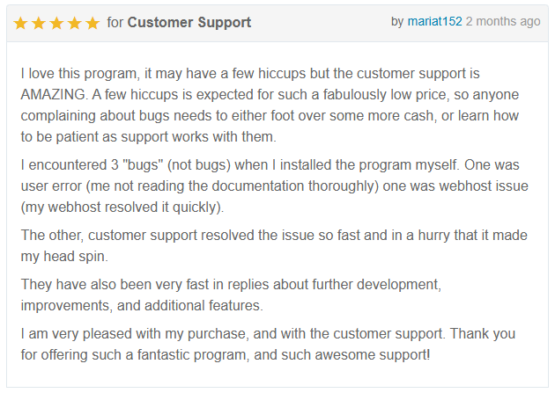The width and height of the screenshot is (555, 393).
Task: Click the word "by" before the username
Action: pyautogui.click(x=397, y=21)
